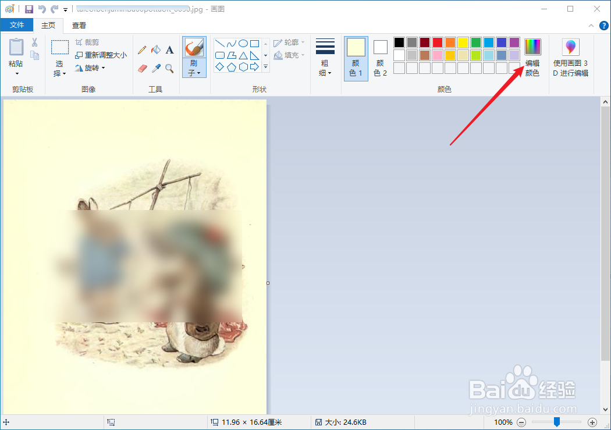Viewport: 611px width, 430px height.
Task: Pick the yellow color swatch
Action: 463,42
